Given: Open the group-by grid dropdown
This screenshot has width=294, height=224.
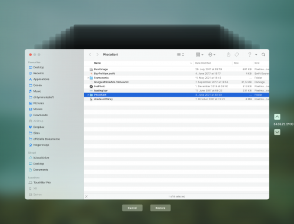Looking at the screenshot, I should pyautogui.click(x=199, y=55).
